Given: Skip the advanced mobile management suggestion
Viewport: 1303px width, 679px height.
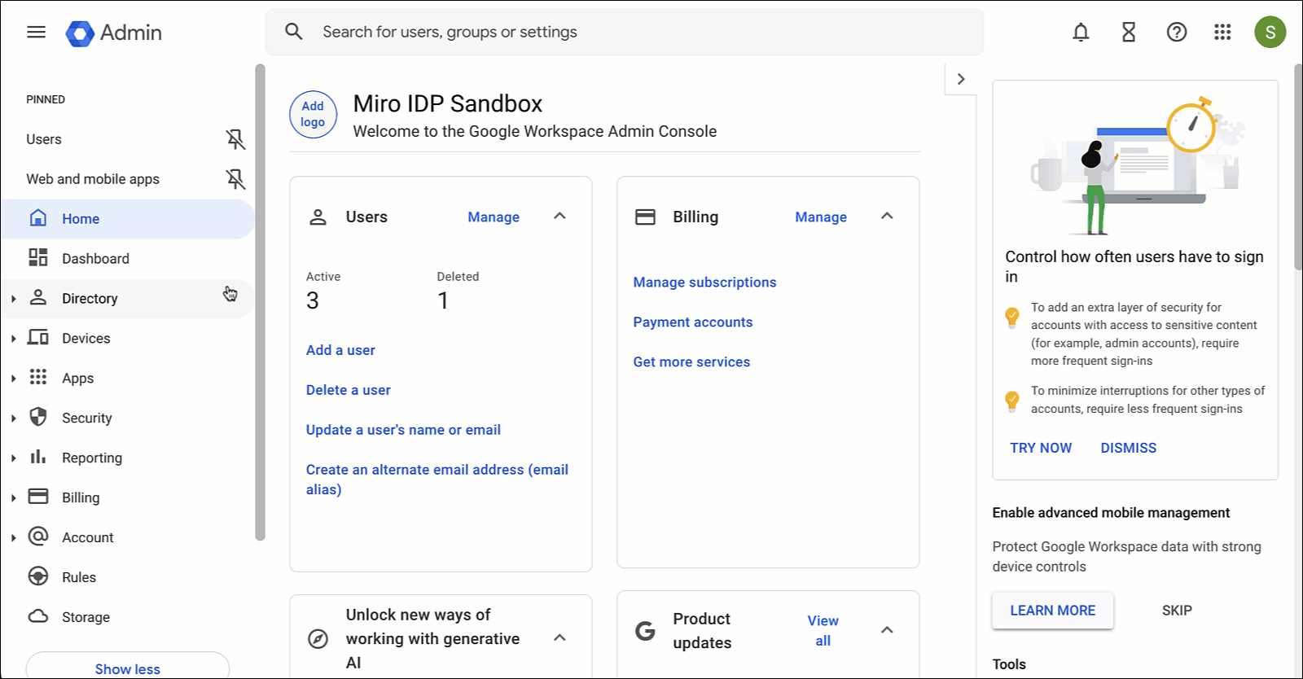Looking at the screenshot, I should [1177, 611].
